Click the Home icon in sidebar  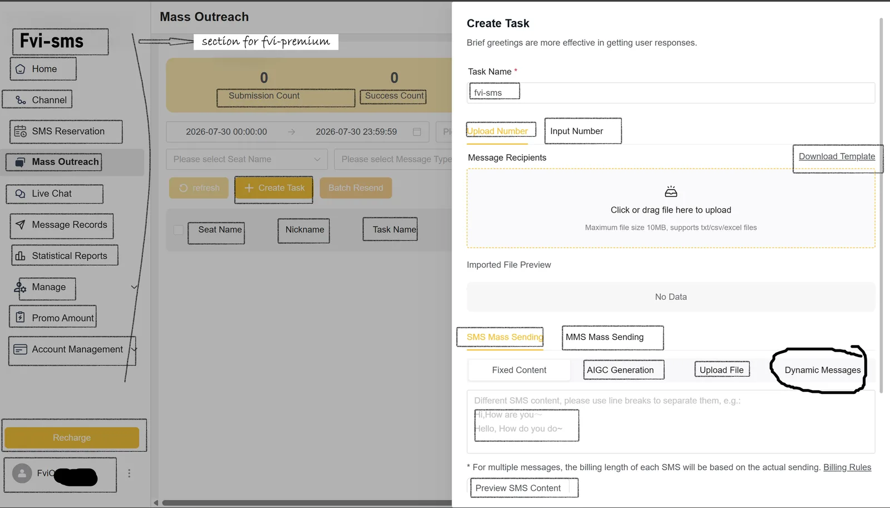(x=21, y=69)
